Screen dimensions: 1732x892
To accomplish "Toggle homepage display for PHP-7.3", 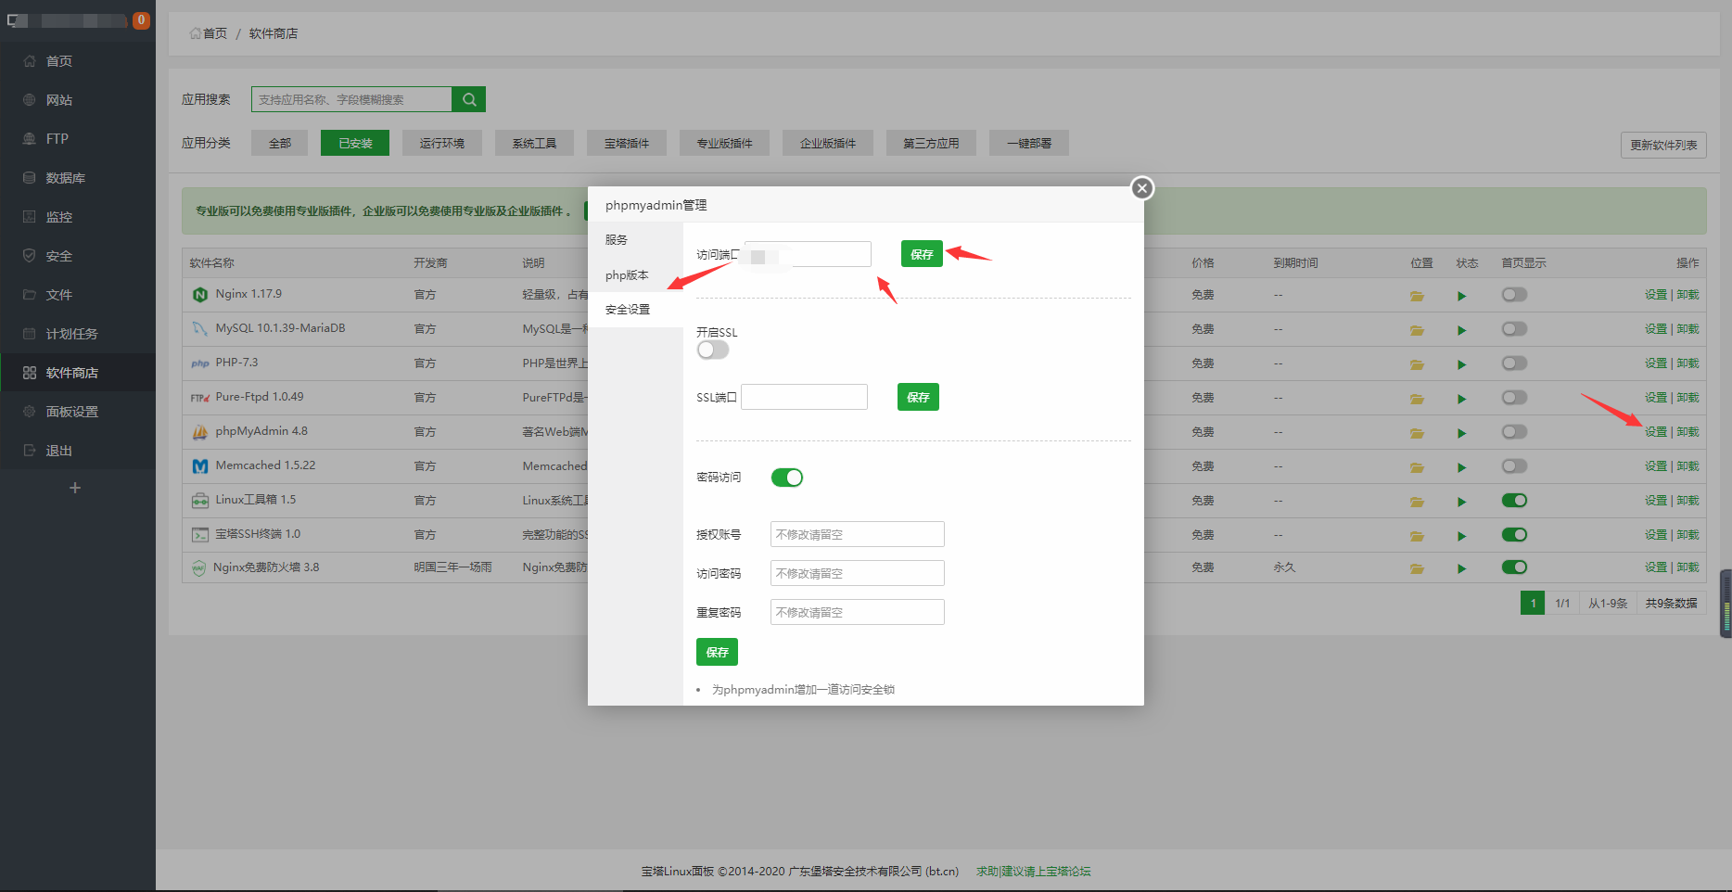I will [x=1514, y=363].
